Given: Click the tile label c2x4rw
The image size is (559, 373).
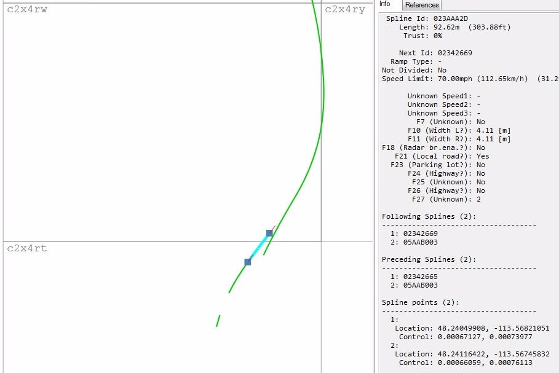Looking at the screenshot, I should tap(27, 9).
